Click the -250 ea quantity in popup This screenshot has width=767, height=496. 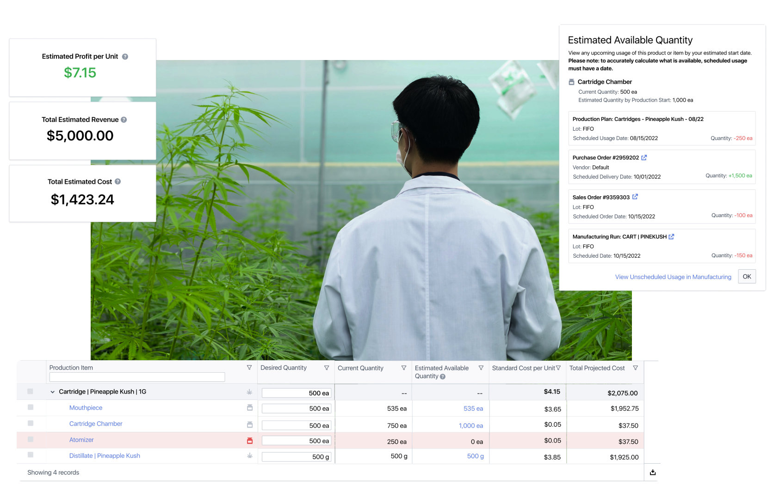coord(743,139)
